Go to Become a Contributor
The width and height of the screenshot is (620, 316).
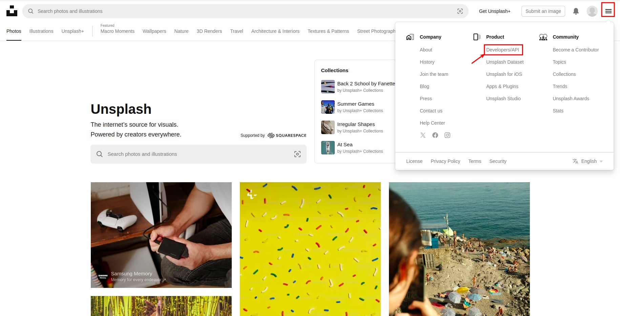pyautogui.click(x=576, y=50)
